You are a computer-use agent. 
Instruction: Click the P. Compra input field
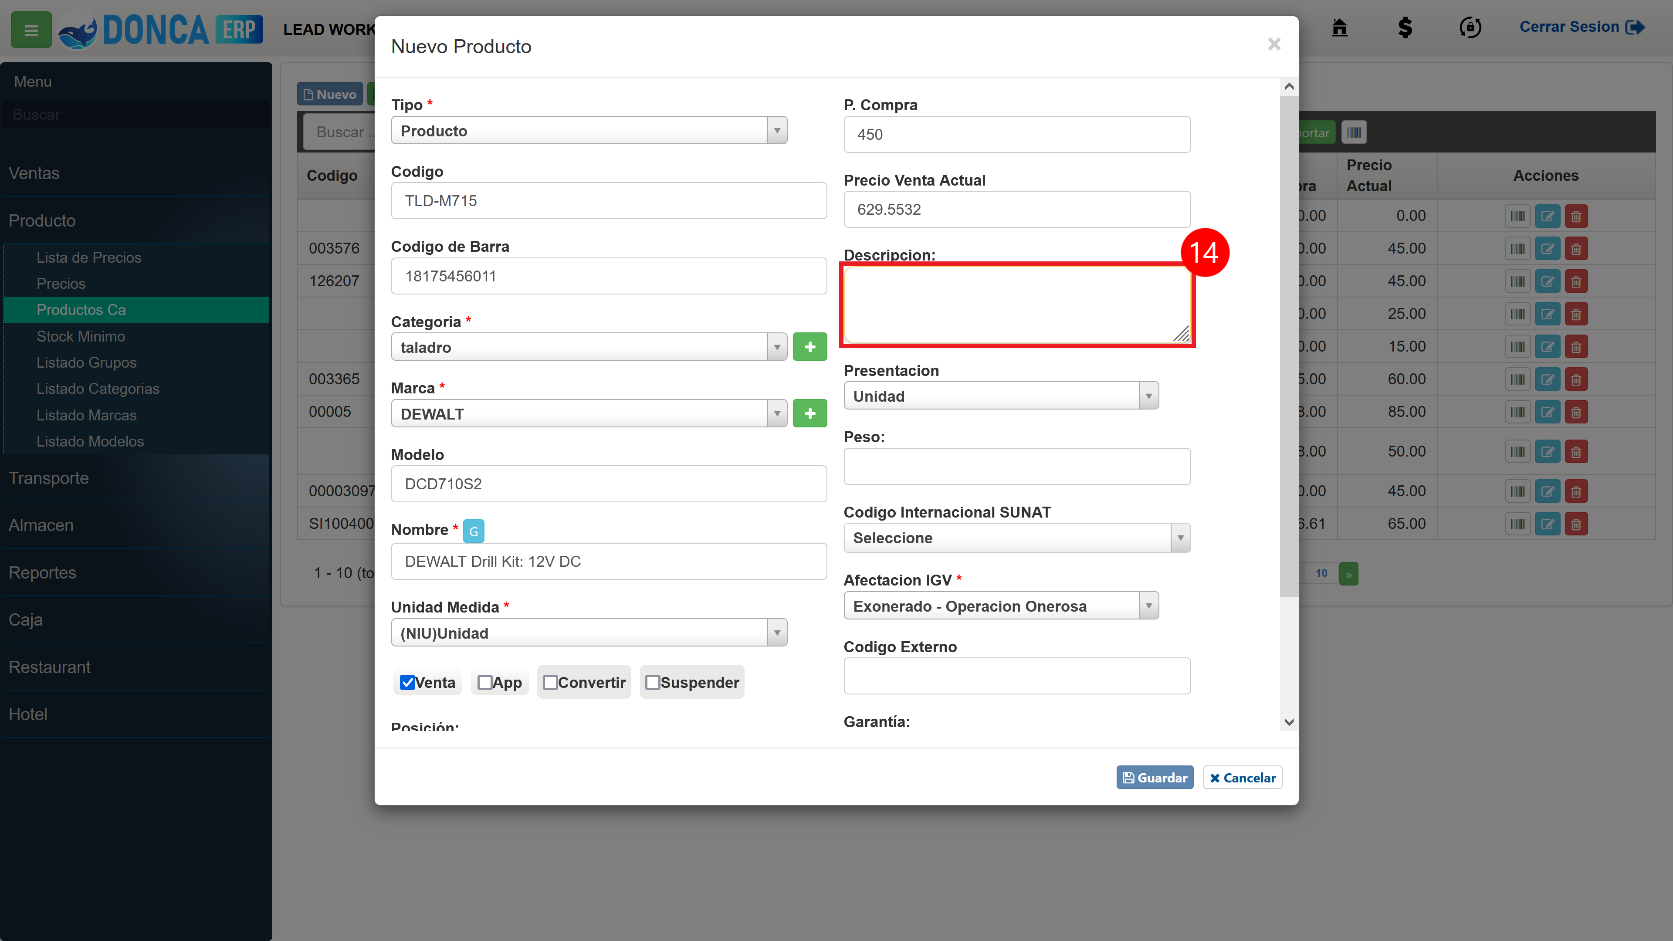[1016, 135]
